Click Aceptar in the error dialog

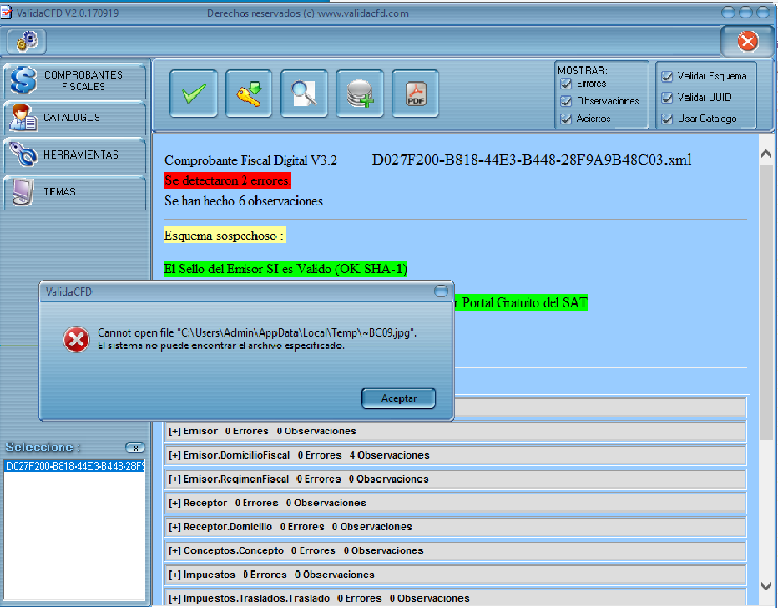tap(398, 398)
